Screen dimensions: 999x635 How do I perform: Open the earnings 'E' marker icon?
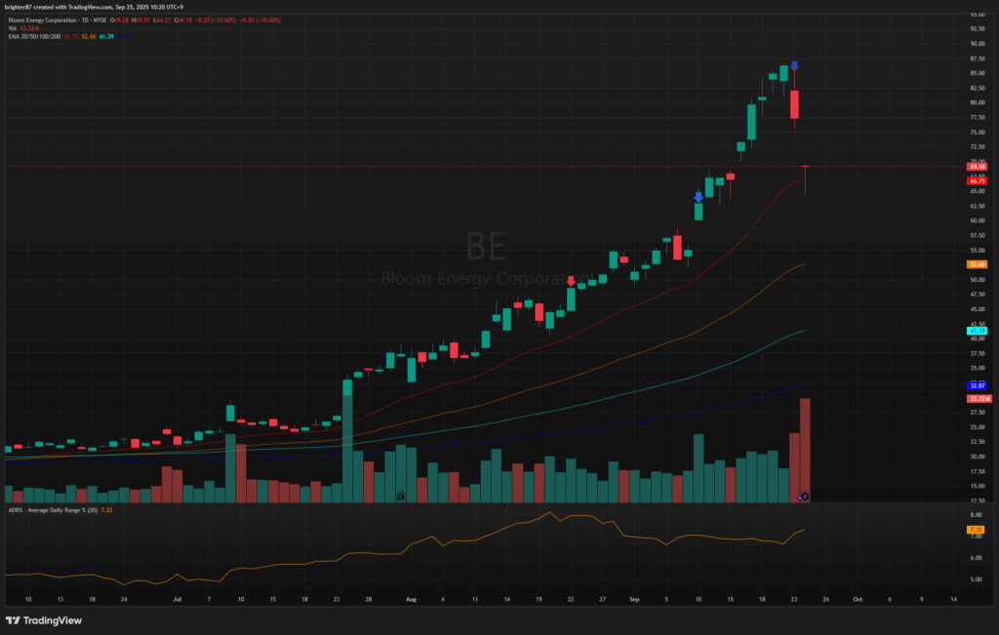401,496
